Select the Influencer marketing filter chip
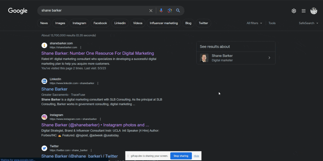 [164, 23]
